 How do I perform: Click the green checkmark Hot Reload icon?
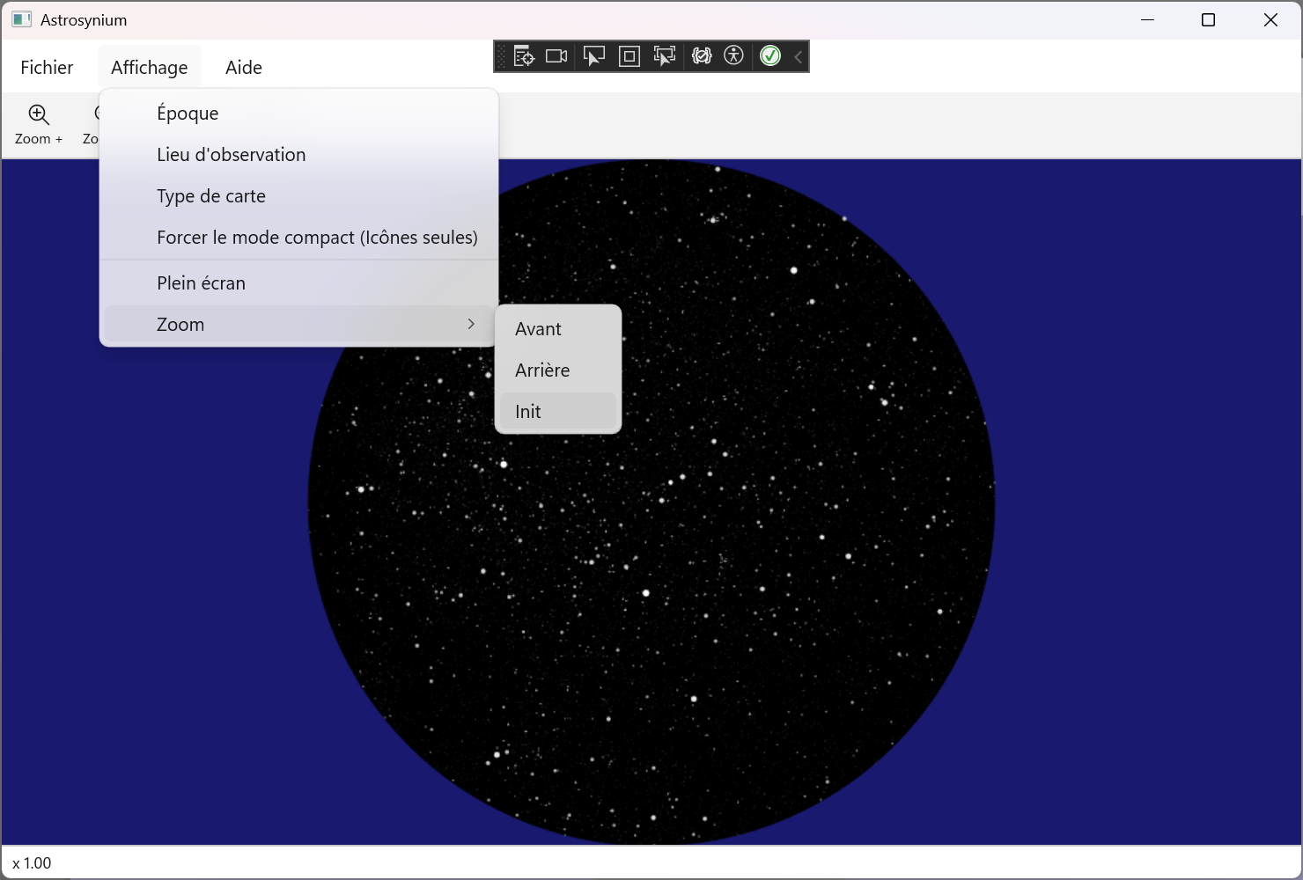click(x=770, y=56)
